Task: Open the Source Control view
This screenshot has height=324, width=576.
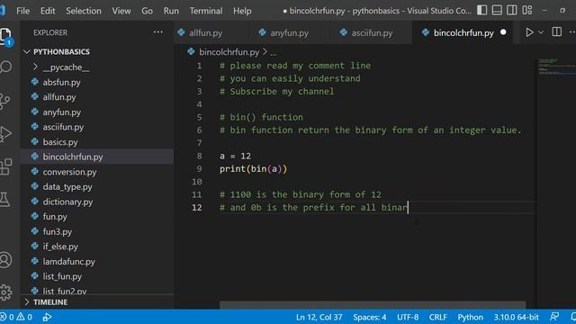Action: point(4,102)
